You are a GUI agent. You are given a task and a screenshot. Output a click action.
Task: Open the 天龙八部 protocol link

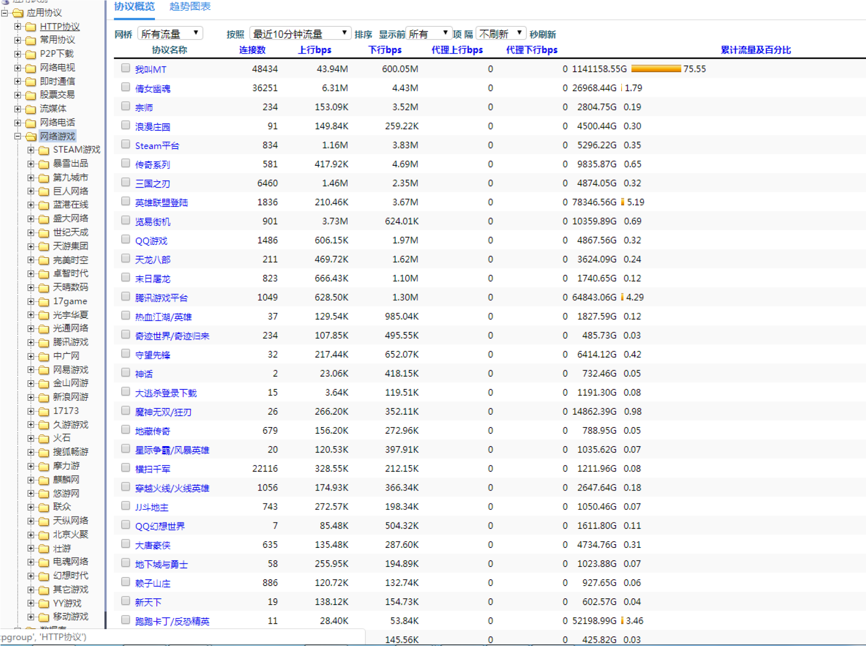[x=153, y=260]
